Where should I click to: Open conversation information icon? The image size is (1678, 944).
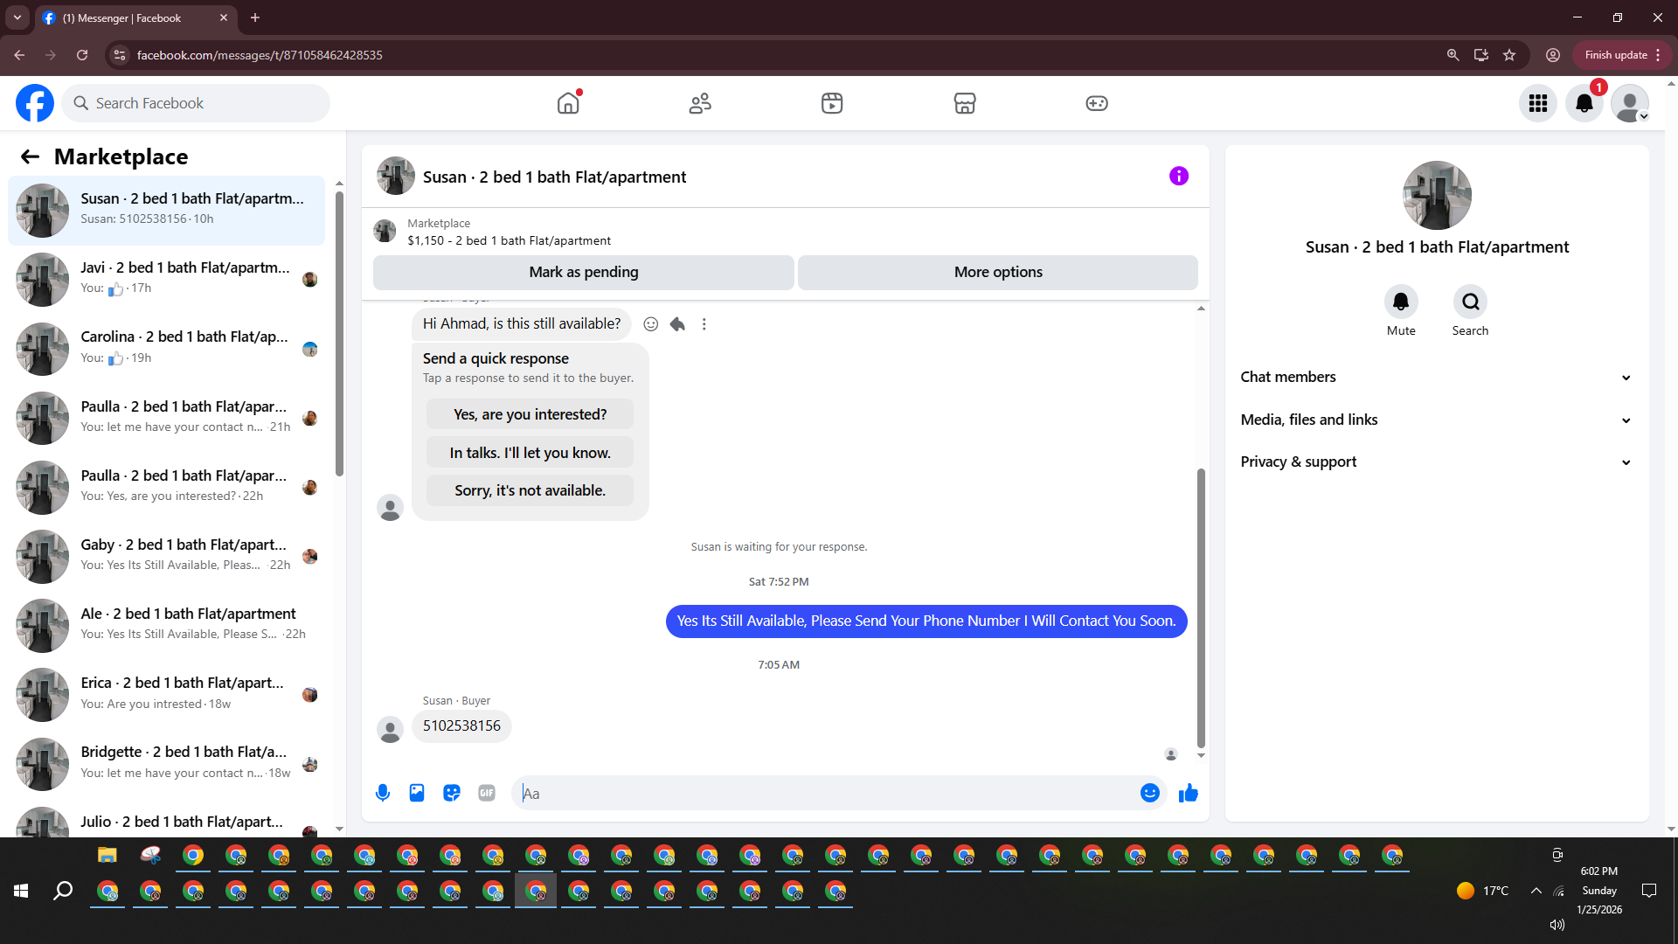pyautogui.click(x=1179, y=176)
